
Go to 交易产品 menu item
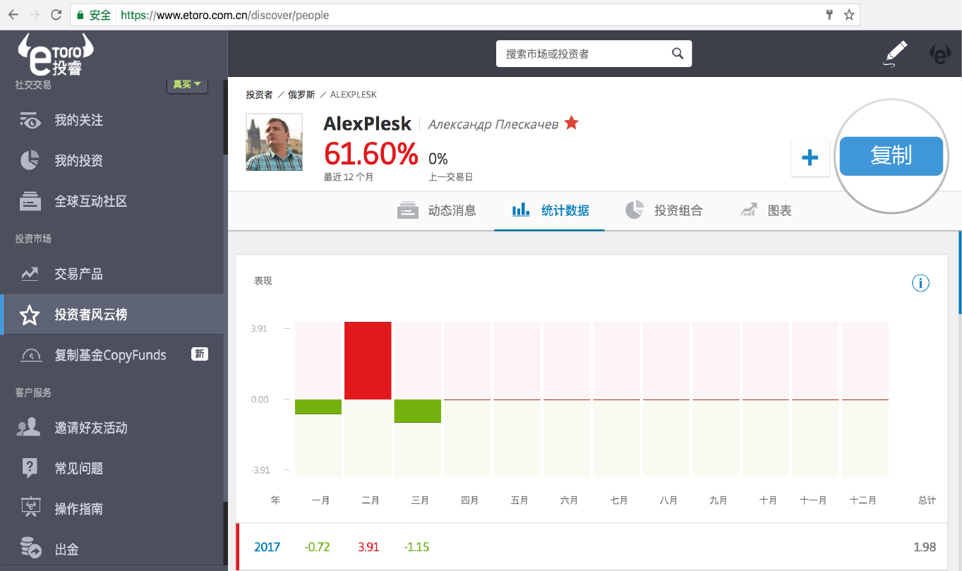(79, 274)
